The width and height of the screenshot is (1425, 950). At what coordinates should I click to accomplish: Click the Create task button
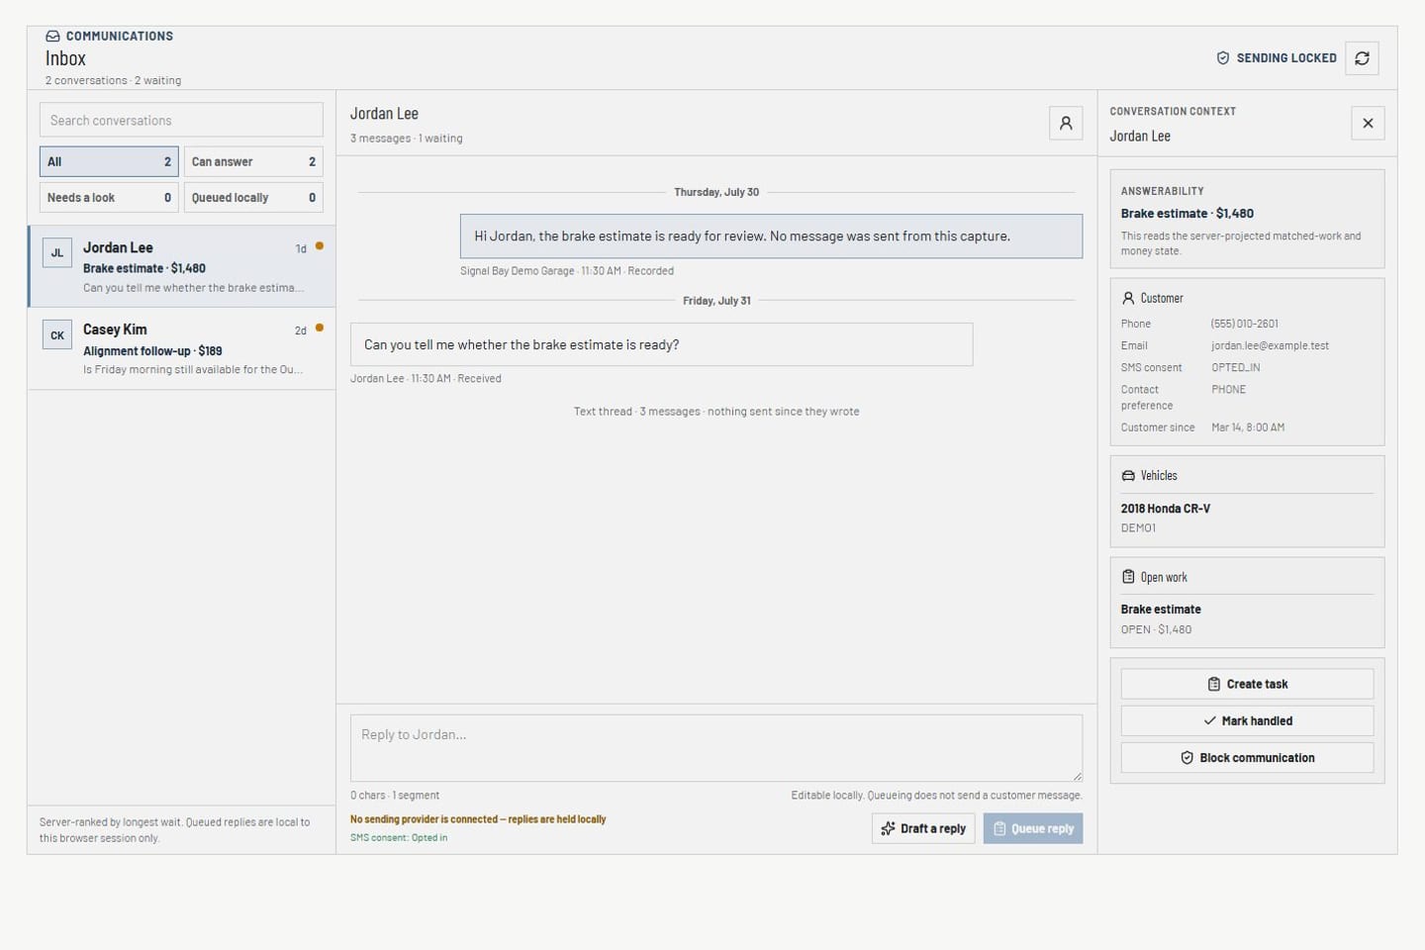pyautogui.click(x=1247, y=684)
